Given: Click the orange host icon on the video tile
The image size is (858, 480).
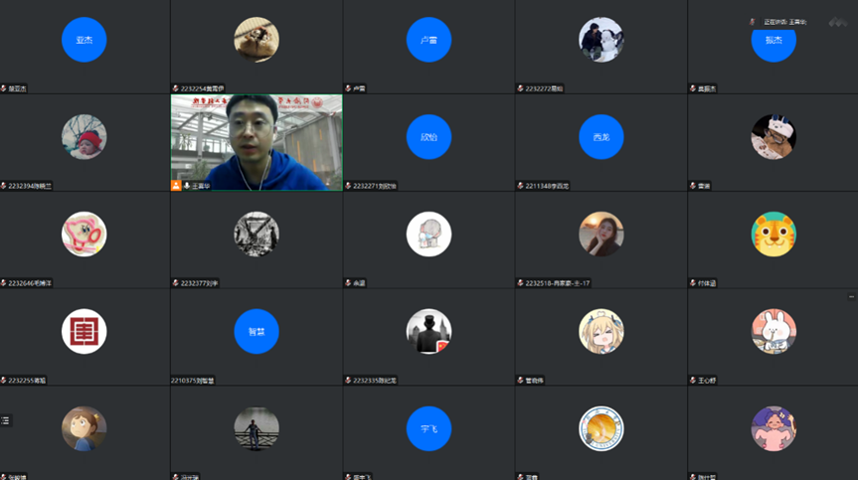Looking at the screenshot, I should point(176,186).
